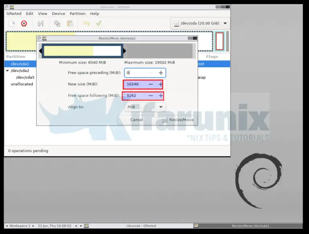Viewport: 309px width, 234px height.
Task: Open the /dev/sda device selector dropdown
Action: coord(200,23)
